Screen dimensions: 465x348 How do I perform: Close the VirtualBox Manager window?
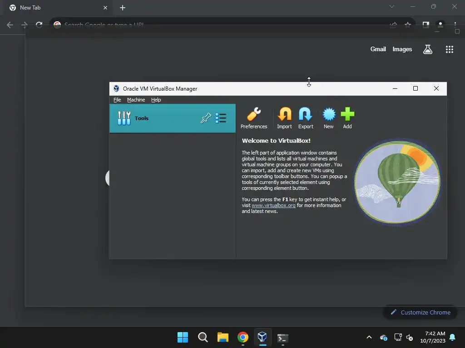pos(436,88)
